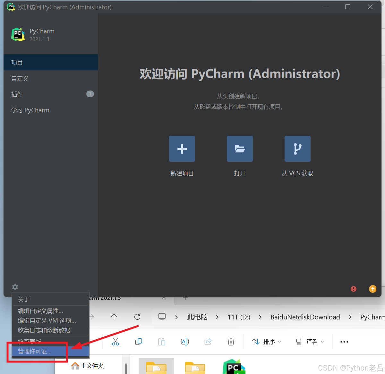Click the PyCharm logo in sidebar

tap(18, 34)
